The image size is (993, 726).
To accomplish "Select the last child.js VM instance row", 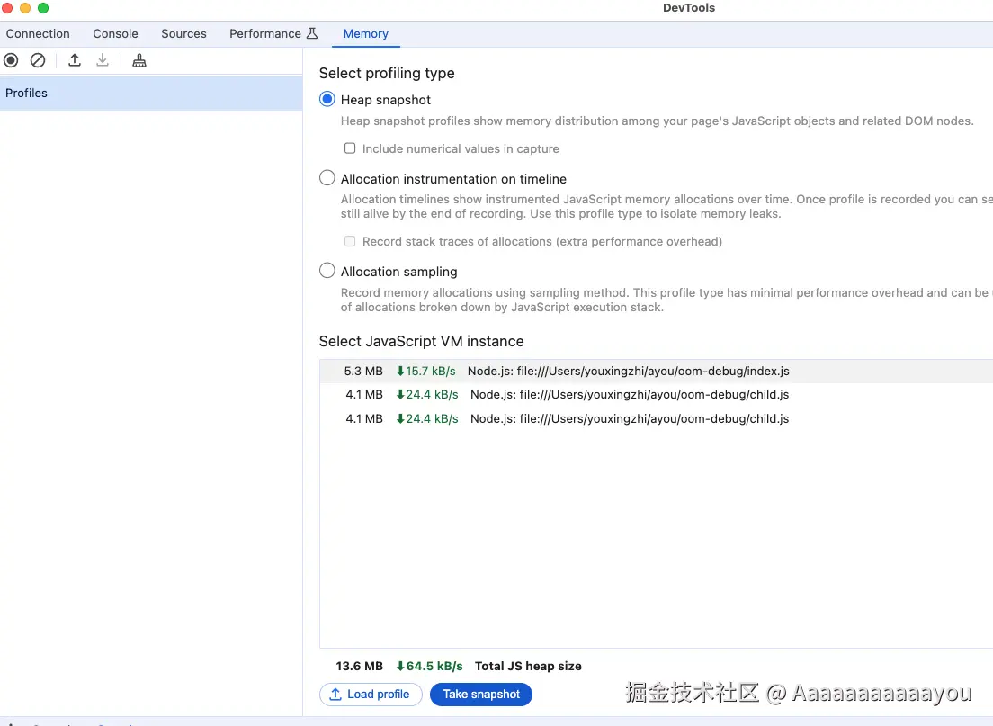I will pos(656,418).
